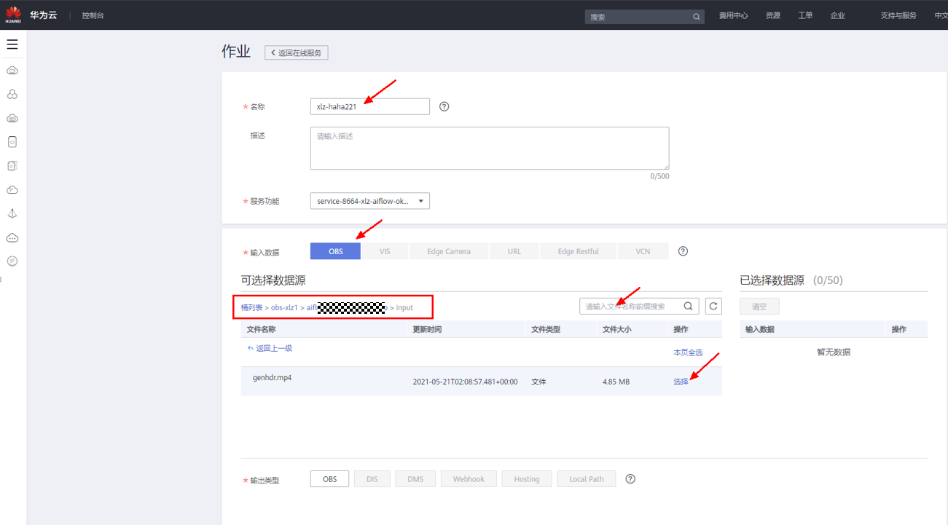The height and width of the screenshot is (525, 948).
Task: Click the help icon beside the 名称 field
Action: click(x=444, y=106)
